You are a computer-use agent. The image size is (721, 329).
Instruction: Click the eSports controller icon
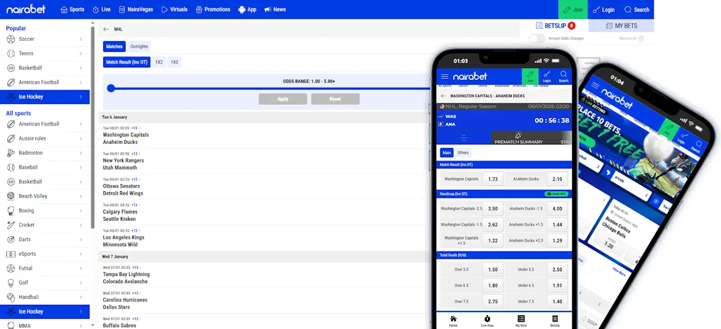click(11, 254)
